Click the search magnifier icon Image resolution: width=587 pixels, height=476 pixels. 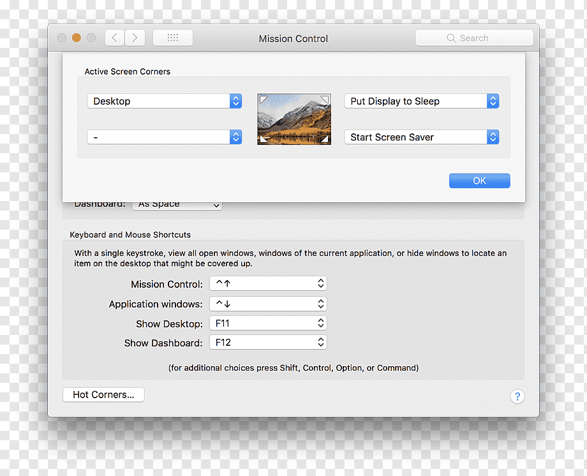(451, 38)
